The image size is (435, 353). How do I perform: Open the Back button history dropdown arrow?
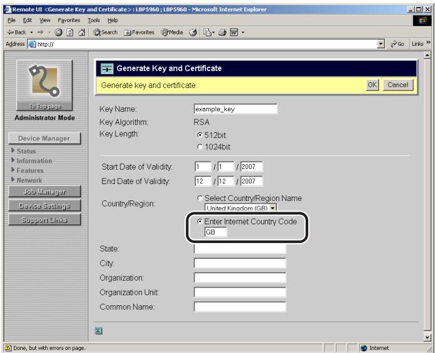click(x=31, y=33)
